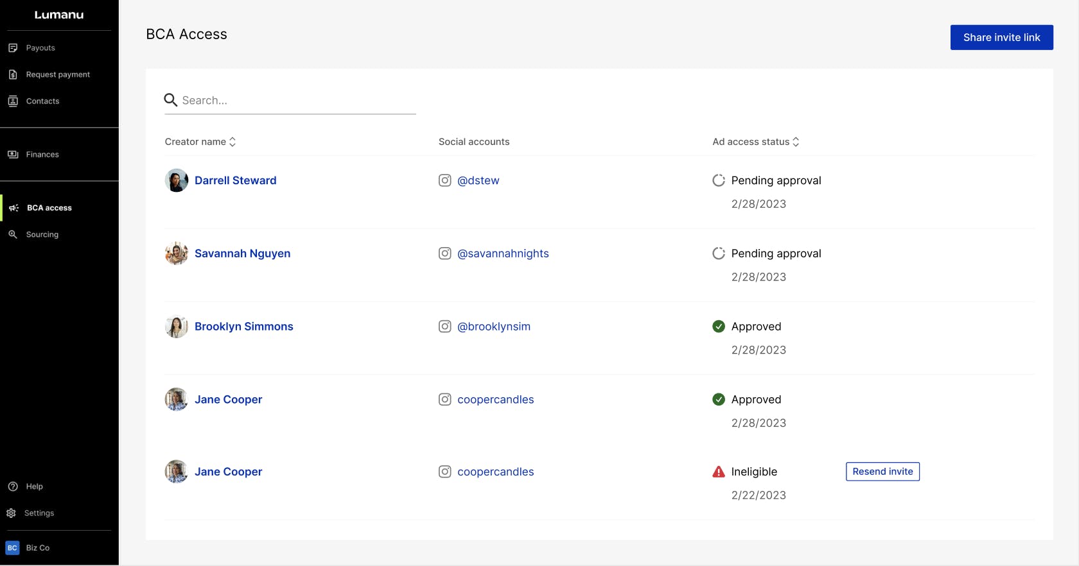Click the red Ineligible warning triangle icon
This screenshot has width=1079, height=566.
tap(719, 472)
